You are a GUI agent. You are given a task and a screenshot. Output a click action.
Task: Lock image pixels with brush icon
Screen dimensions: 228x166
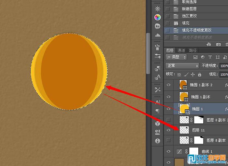tap(186, 75)
